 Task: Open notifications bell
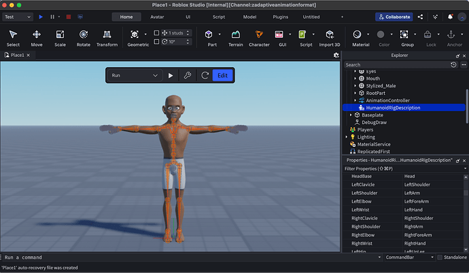(x=450, y=17)
